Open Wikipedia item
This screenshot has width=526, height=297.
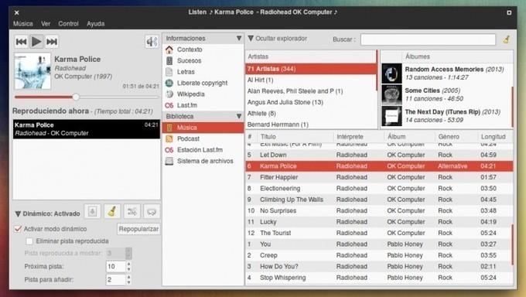(203, 94)
